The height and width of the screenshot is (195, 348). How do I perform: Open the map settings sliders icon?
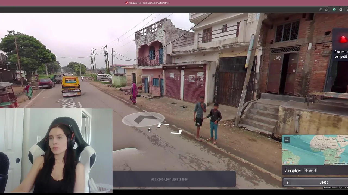287,140
